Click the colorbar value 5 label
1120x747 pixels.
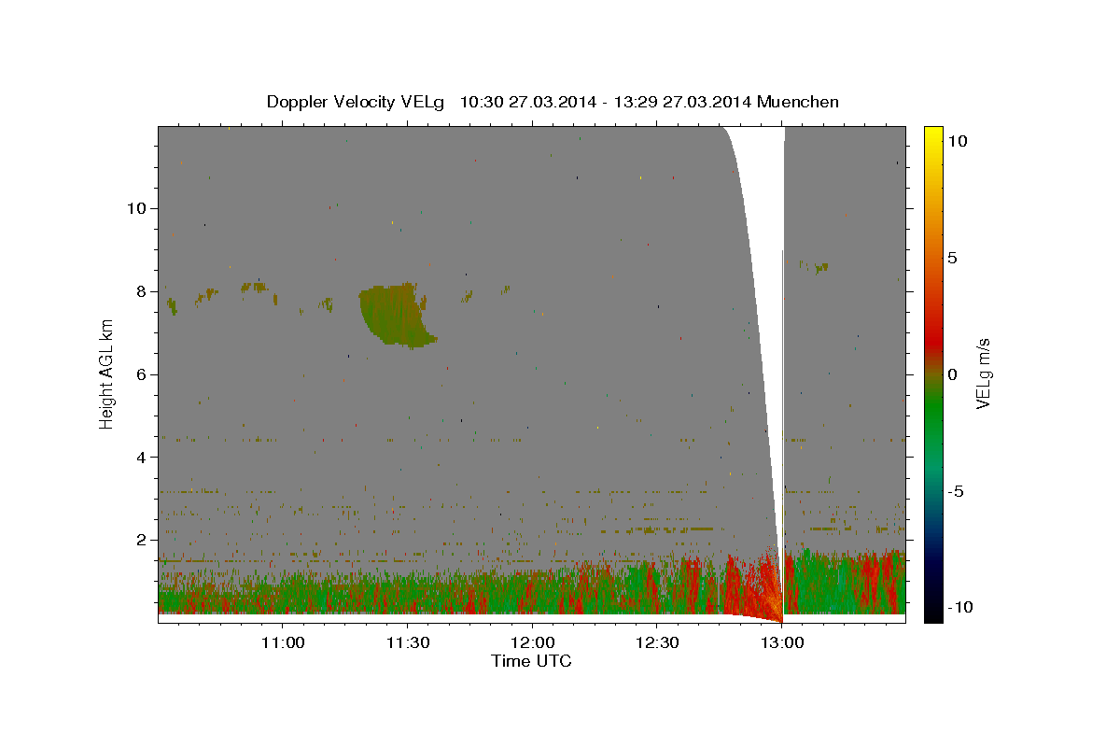(952, 258)
